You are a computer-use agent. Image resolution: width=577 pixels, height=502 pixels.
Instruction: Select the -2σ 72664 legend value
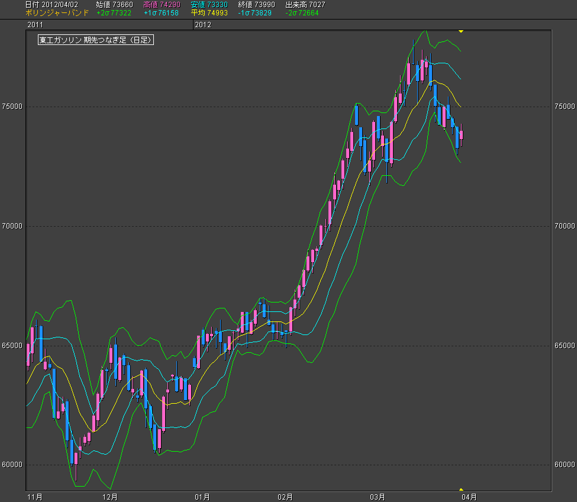[x=302, y=12]
